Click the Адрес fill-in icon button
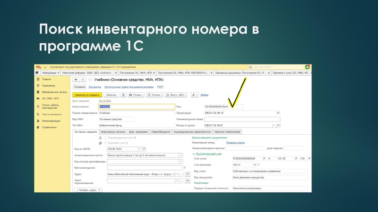The height and width of the screenshot is (212, 378). (188, 174)
